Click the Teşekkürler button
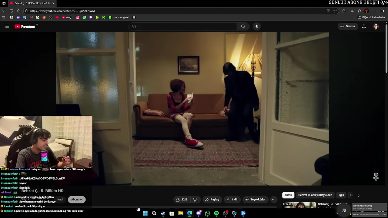Viewport: 388px width, 218px height. pyautogui.click(x=255, y=200)
